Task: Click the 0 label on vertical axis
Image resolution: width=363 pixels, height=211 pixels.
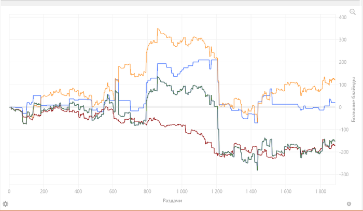Action: coord(340,107)
